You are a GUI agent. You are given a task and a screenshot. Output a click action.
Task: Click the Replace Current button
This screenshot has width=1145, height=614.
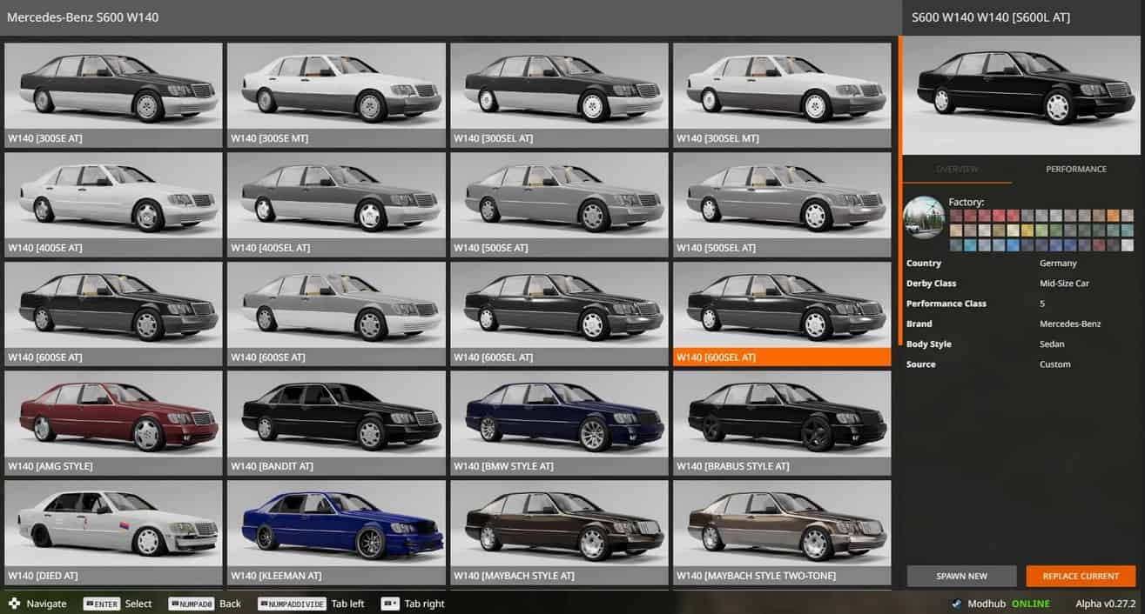click(1081, 576)
